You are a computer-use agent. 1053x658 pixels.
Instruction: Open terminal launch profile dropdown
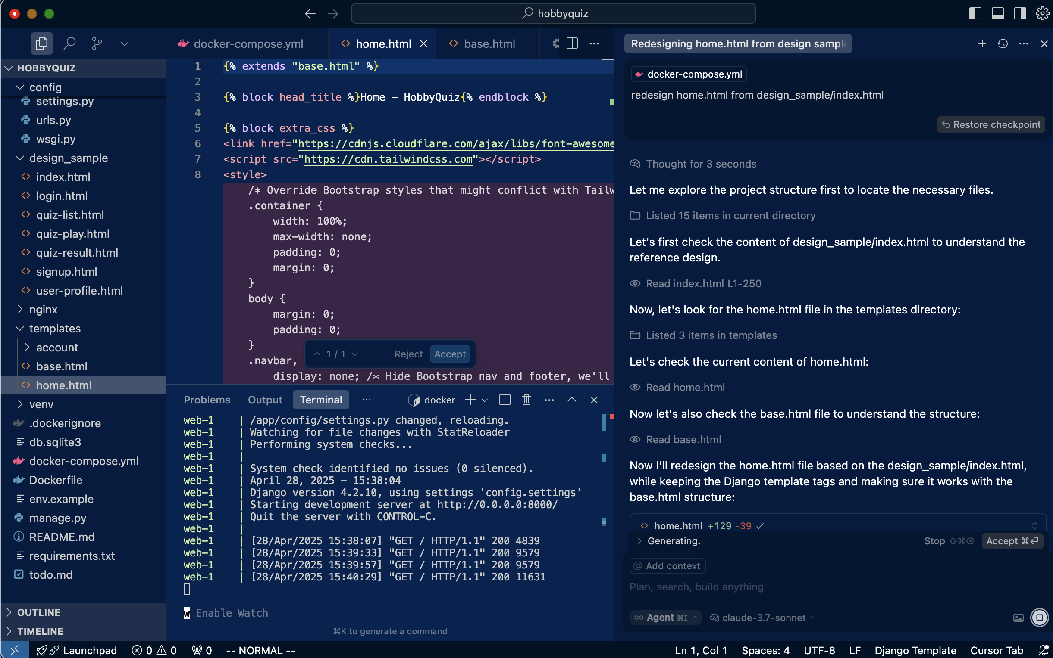[485, 400]
